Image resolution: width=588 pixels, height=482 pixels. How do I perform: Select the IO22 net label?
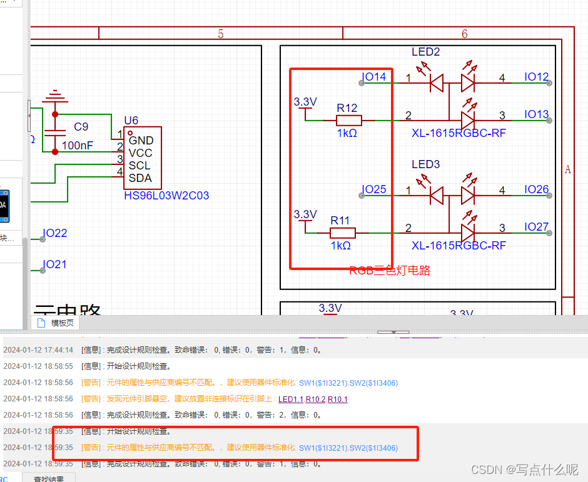(x=55, y=233)
